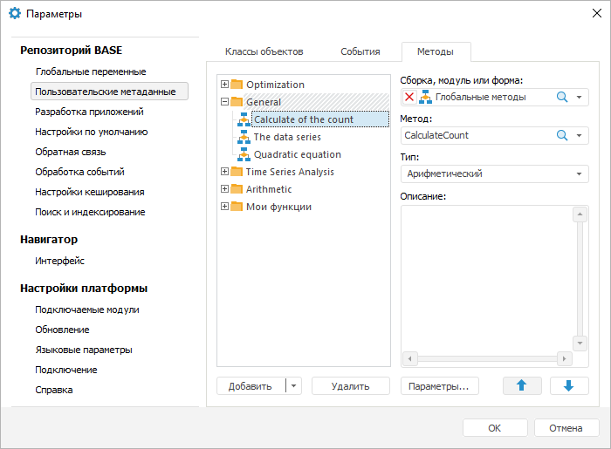Select Глобальные переменные in sidebar
611x449 pixels.
tap(90, 71)
